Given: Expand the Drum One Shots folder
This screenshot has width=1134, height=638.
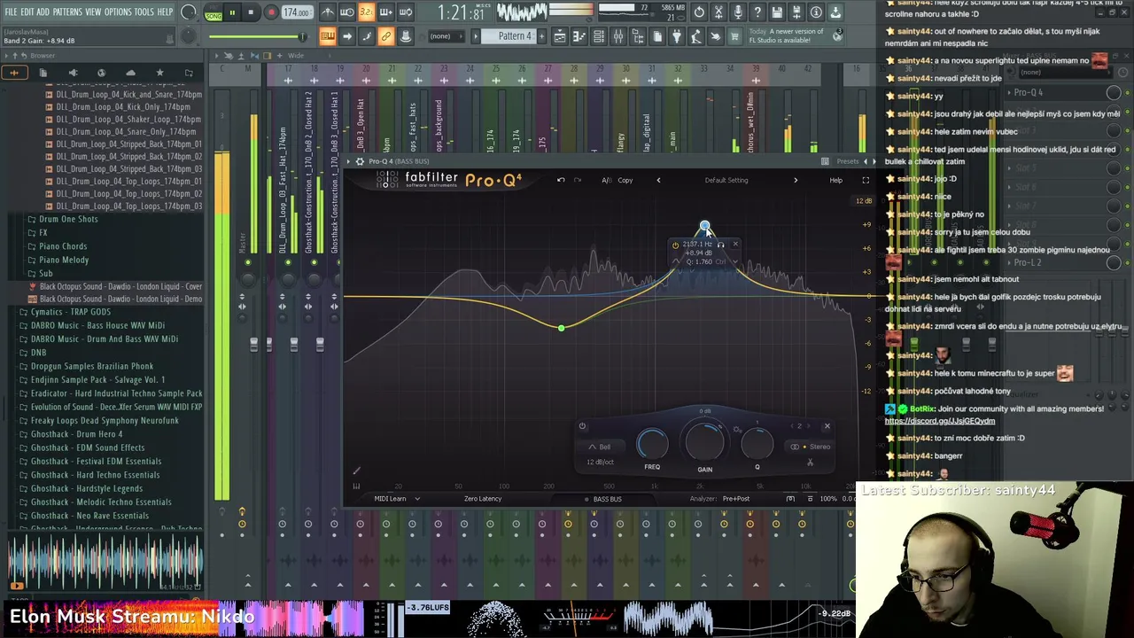Looking at the screenshot, I should click(68, 219).
